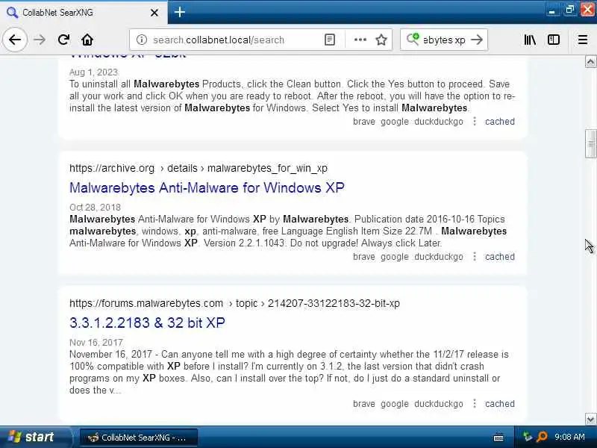Click the vertical scrollbar thumb

(590, 143)
